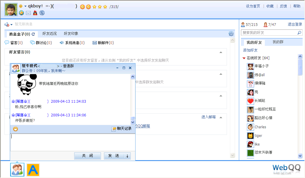Collapse the 在线好友 friend group
The width and height of the screenshot is (305, 178).
coord(244,58)
